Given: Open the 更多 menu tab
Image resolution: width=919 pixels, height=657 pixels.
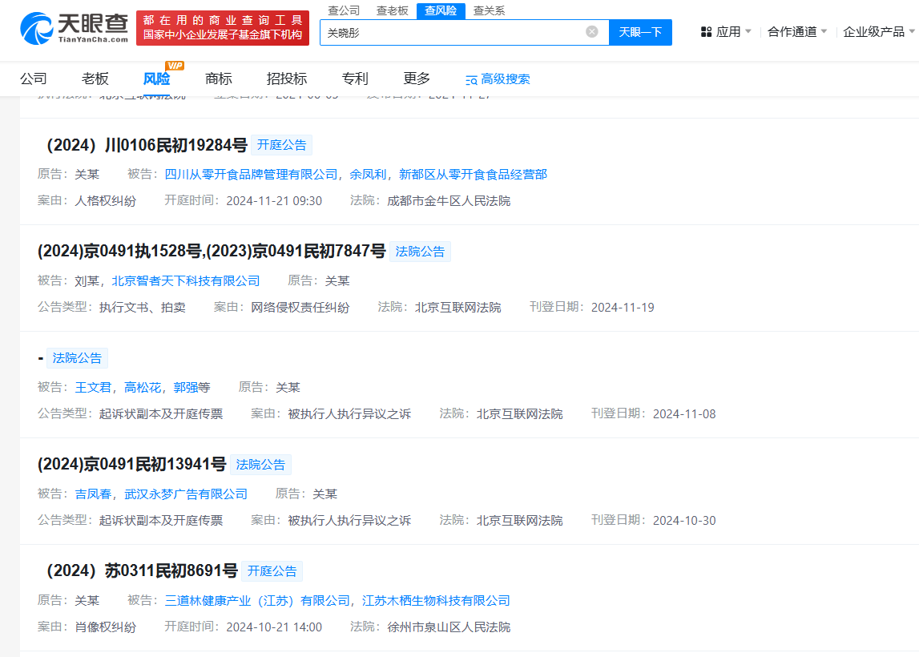Looking at the screenshot, I should click(x=417, y=79).
